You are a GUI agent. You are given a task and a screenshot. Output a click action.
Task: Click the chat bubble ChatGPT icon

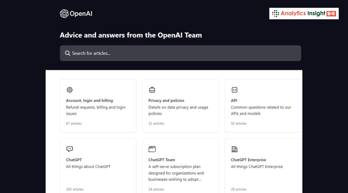point(70,149)
